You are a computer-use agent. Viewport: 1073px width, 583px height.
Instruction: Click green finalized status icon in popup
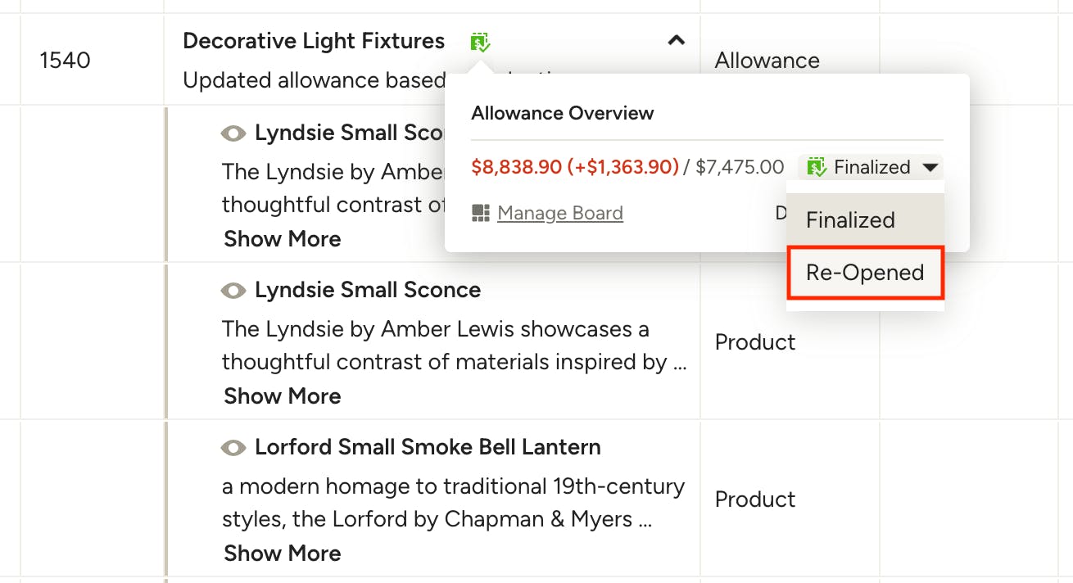tap(817, 168)
